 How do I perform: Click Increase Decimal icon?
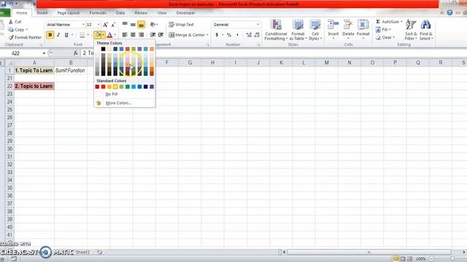[x=249, y=35]
